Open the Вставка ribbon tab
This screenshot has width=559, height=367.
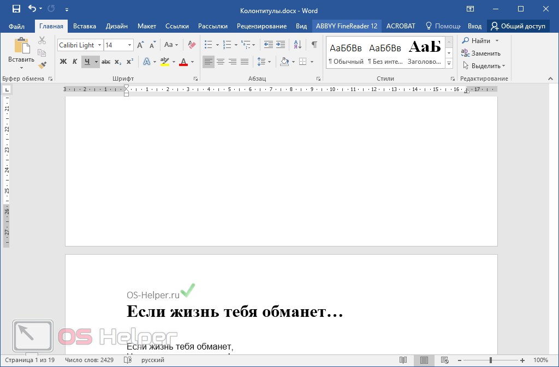coord(85,26)
